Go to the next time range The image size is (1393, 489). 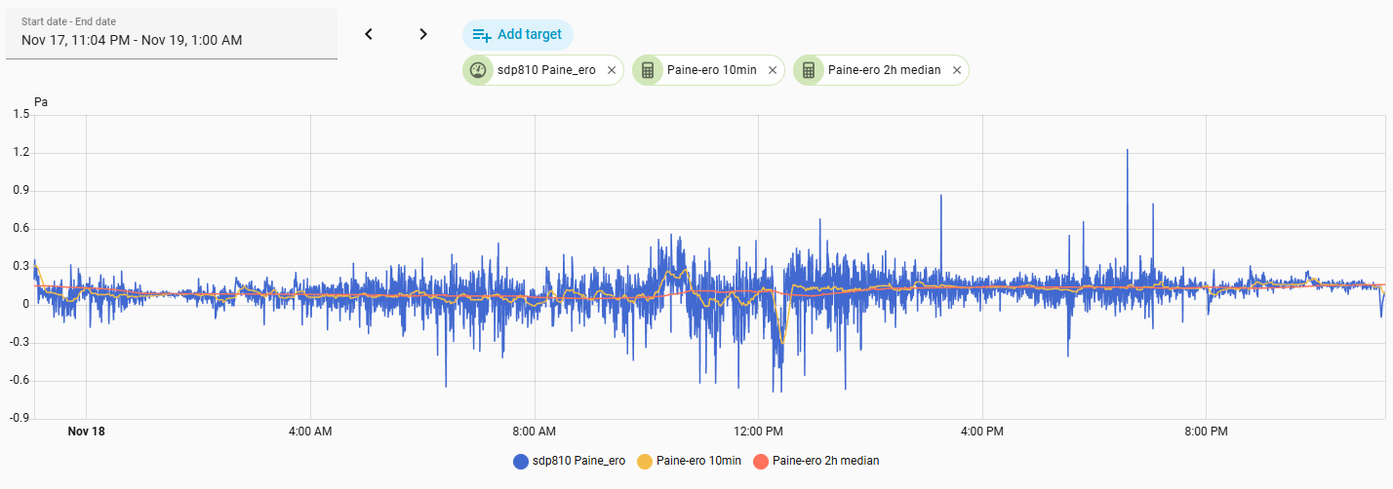tap(422, 34)
